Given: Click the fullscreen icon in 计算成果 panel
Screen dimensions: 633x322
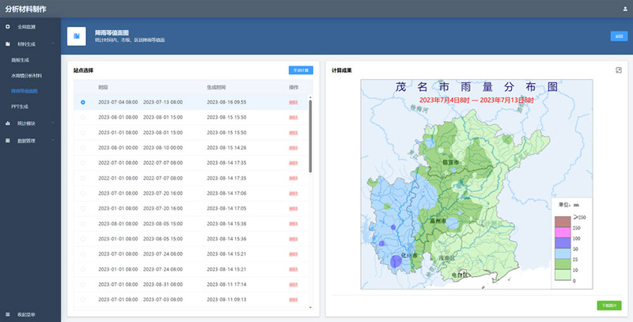Looking at the screenshot, I should [619, 70].
